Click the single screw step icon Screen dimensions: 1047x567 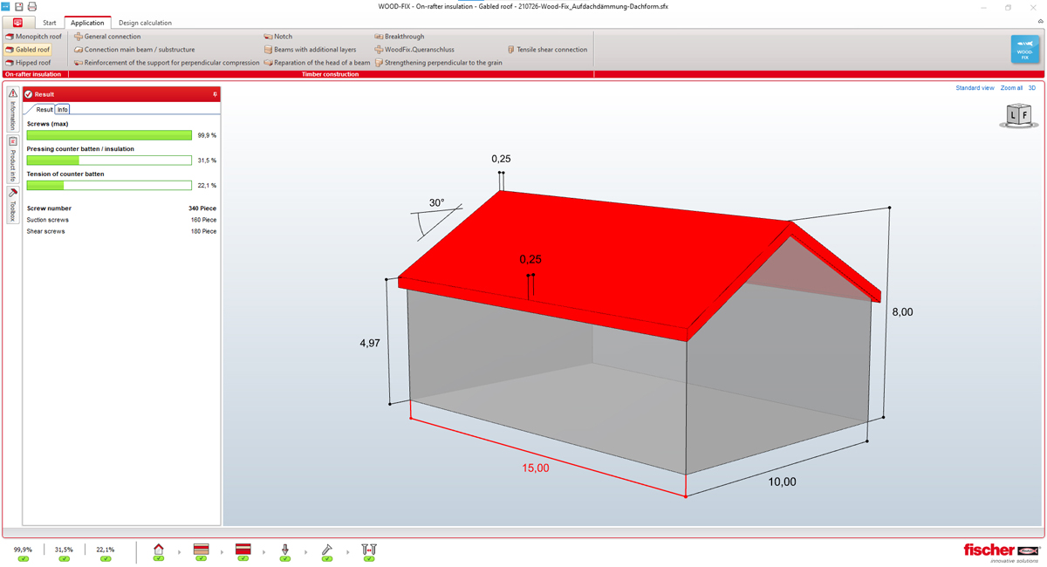327,550
